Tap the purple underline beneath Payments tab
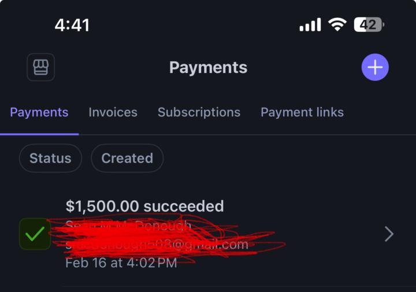 tap(39, 134)
